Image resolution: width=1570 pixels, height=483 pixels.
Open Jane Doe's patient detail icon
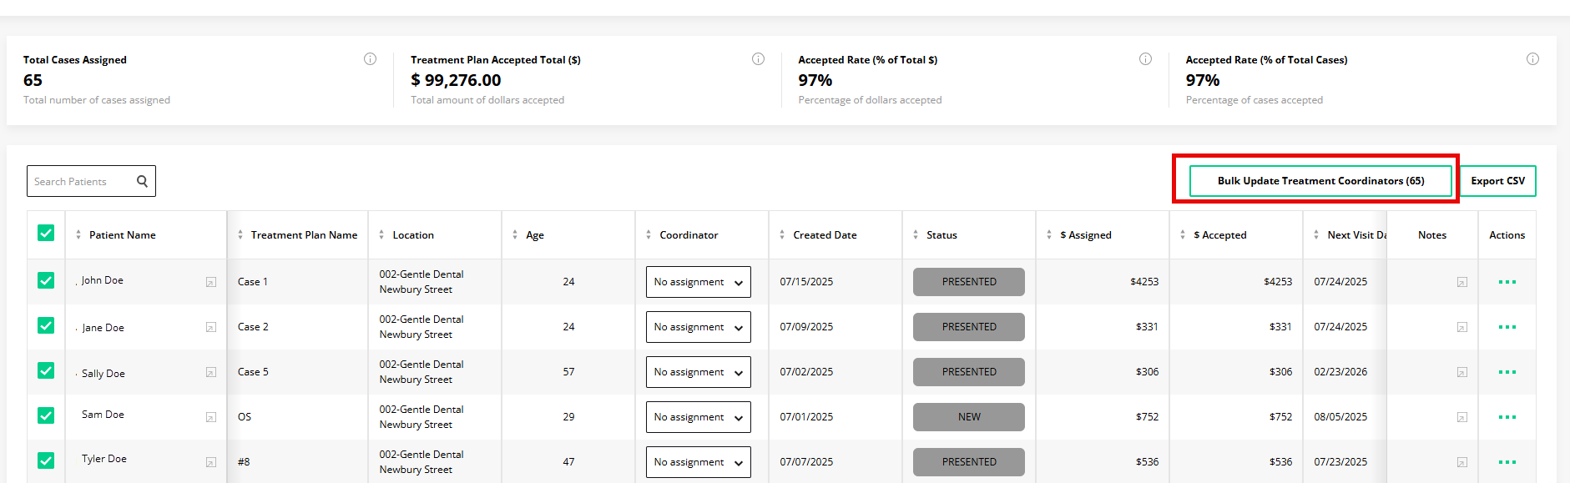click(211, 327)
